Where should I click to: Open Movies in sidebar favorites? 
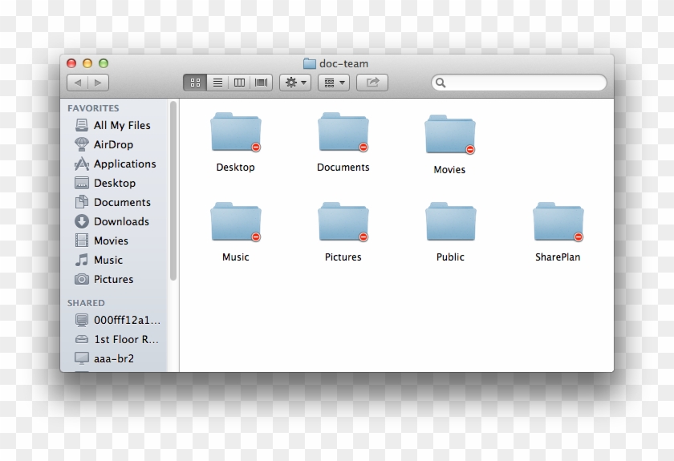click(x=113, y=241)
